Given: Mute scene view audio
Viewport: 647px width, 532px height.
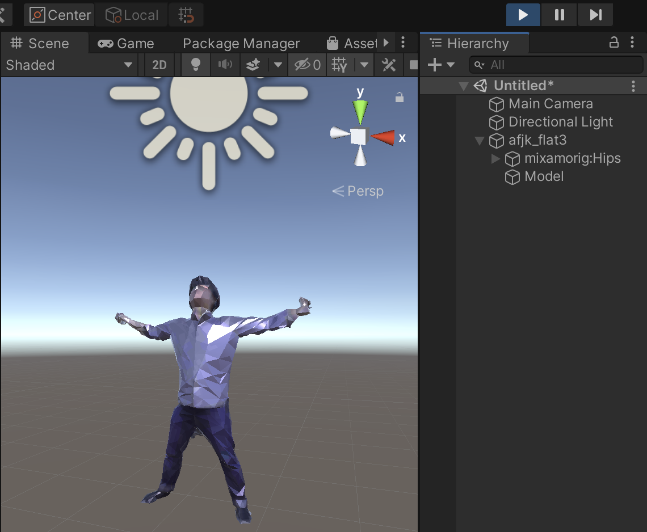Looking at the screenshot, I should [x=225, y=65].
